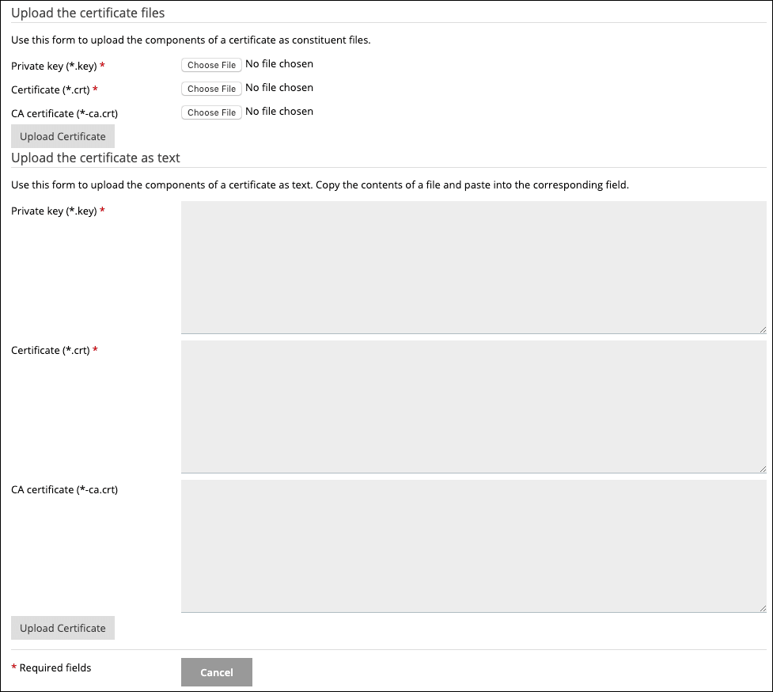Focus the Certificate (*.crt) text area
Viewport: 773px width, 692px height.
pyautogui.click(x=473, y=406)
